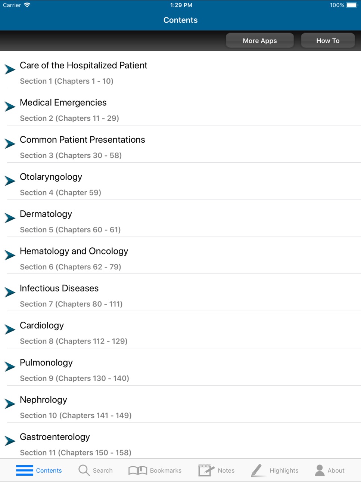Open Care of the Hospitalized Patient
The height and width of the screenshot is (482, 361).
180,69
